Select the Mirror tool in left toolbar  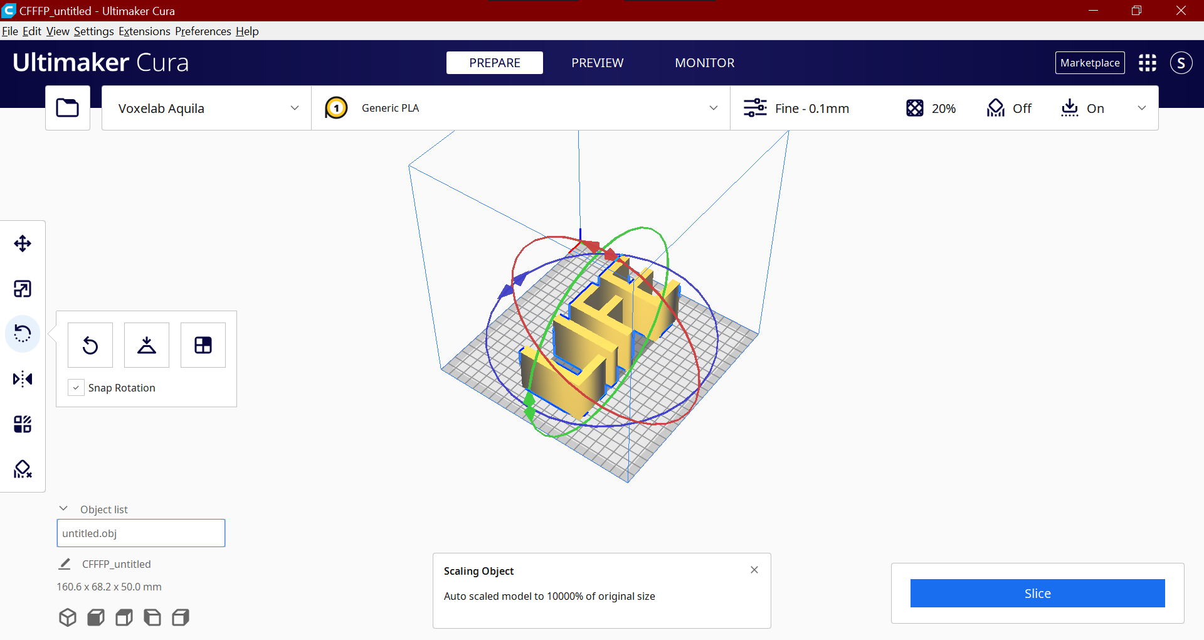23,379
